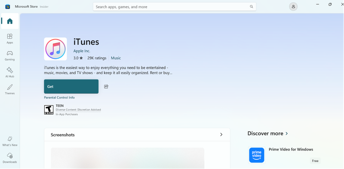This screenshot has height=169, width=344.
Task: Open the 29K ratings reviews
Action: 97,58
